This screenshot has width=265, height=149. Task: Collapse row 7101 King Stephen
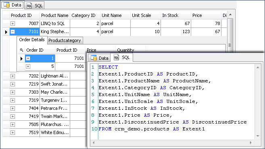coord(13,31)
